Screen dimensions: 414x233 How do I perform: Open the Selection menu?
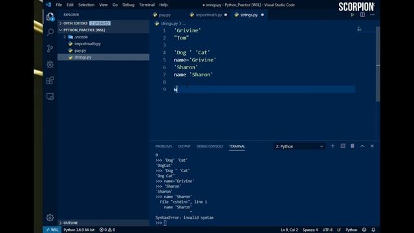[86, 5]
